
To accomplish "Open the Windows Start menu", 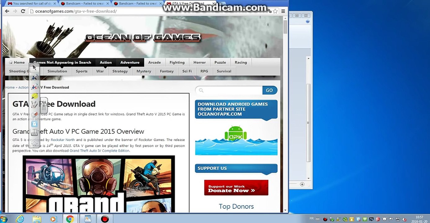I will 4,219.
